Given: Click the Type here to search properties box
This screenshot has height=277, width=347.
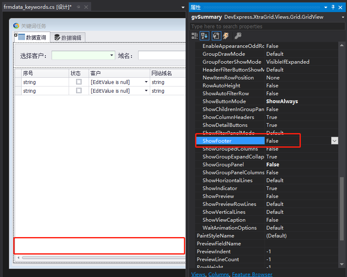Looking at the screenshot, I should 267,26.
